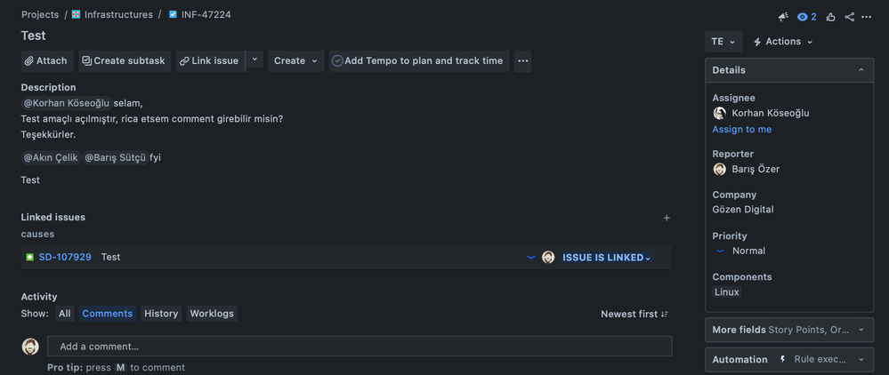
Task: Click the Infrastructures project icon in breadcrumb
Action: pyautogui.click(x=76, y=15)
